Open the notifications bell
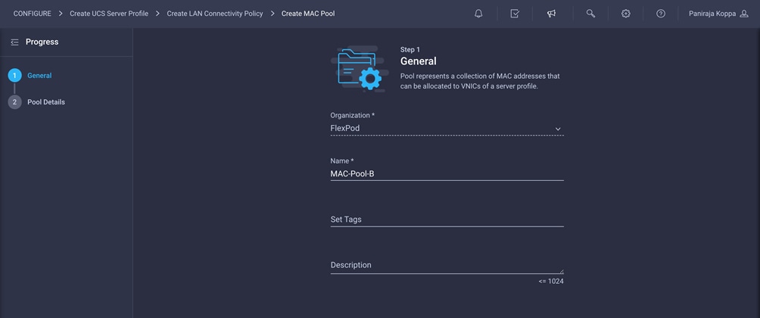 tap(478, 14)
